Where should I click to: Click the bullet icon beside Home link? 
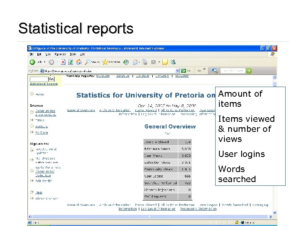tap(32, 94)
